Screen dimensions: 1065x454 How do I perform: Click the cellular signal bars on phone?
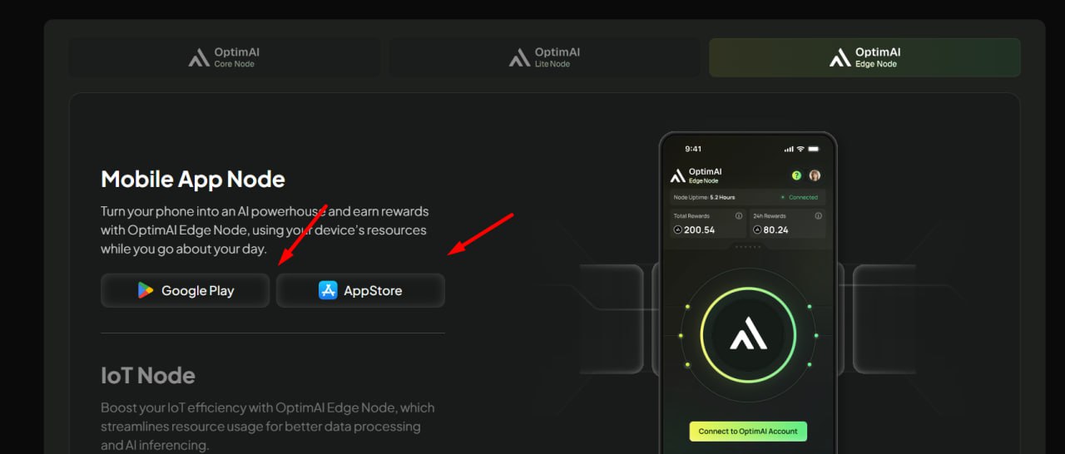pyautogui.click(x=789, y=149)
